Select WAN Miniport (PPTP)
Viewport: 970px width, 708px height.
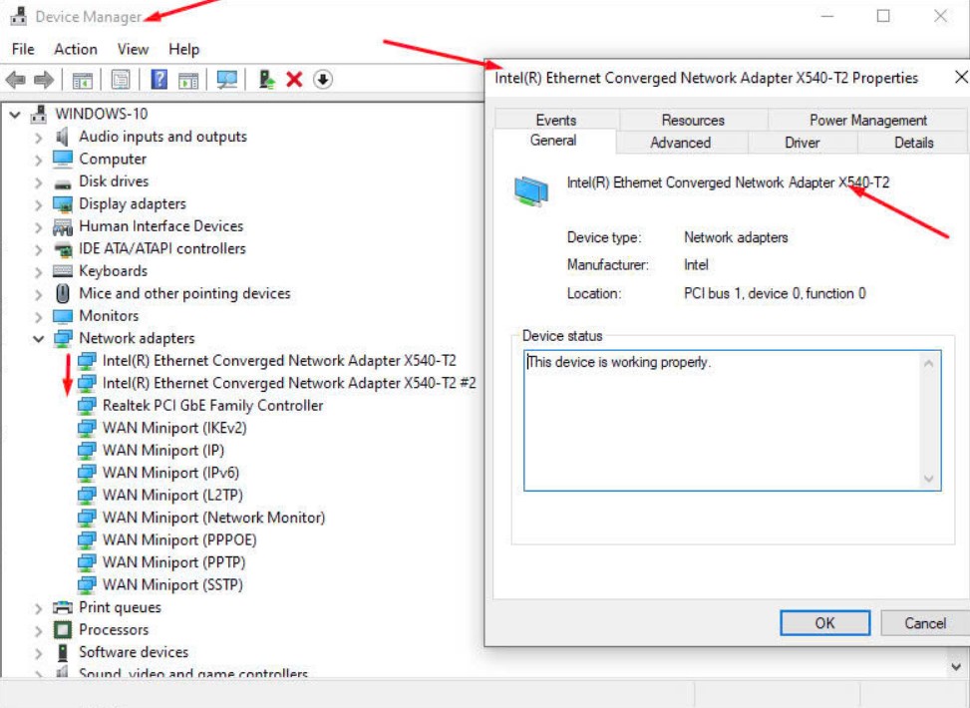[173, 562]
